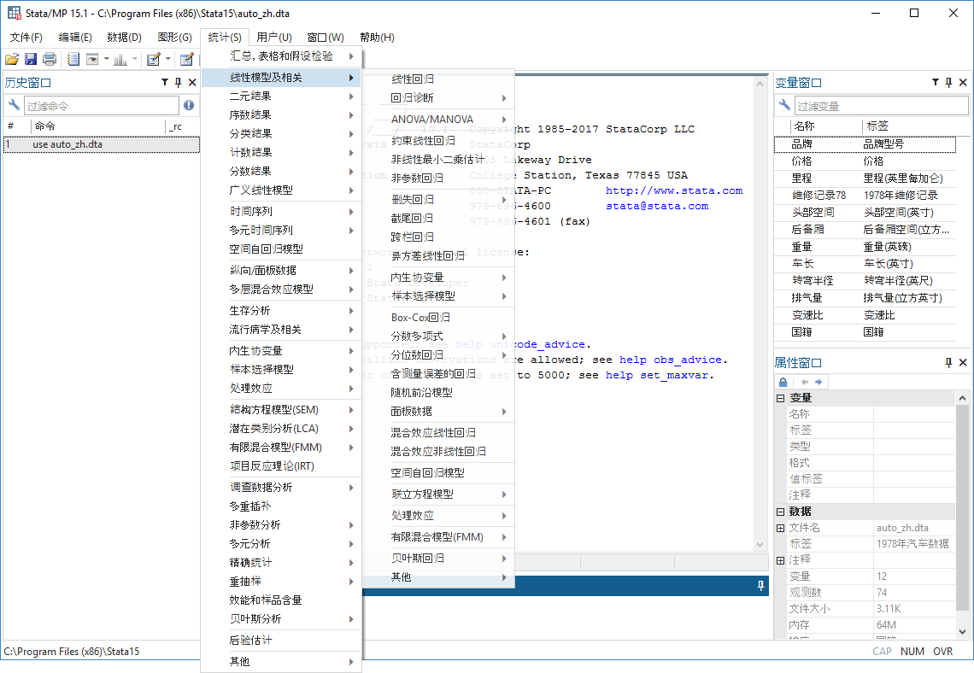Viewport: 974px width, 673px height.
Task: Select the 'use auto_zh.dta' history command
Action: tap(102, 144)
